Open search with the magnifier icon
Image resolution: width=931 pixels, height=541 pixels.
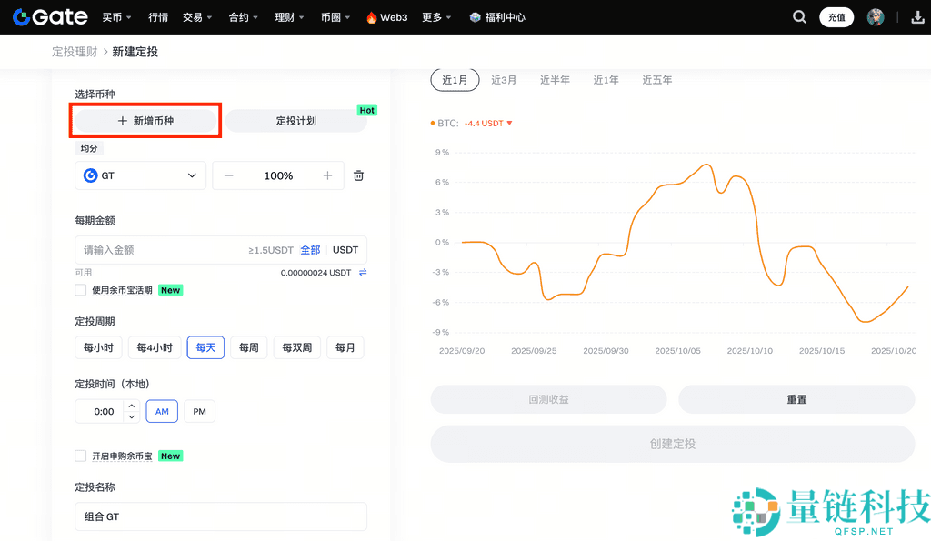pyautogui.click(x=799, y=16)
